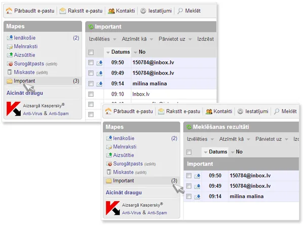Tick the checkbox for 09:49 message, upper window
Screen dimensions: 304x227
tap(91, 73)
